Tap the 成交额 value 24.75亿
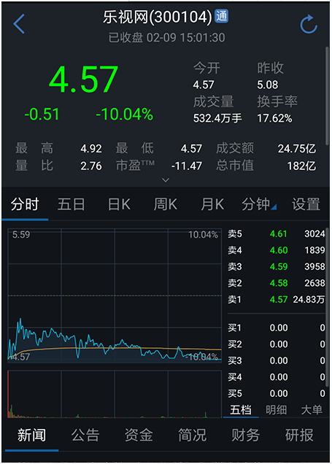 297,149
